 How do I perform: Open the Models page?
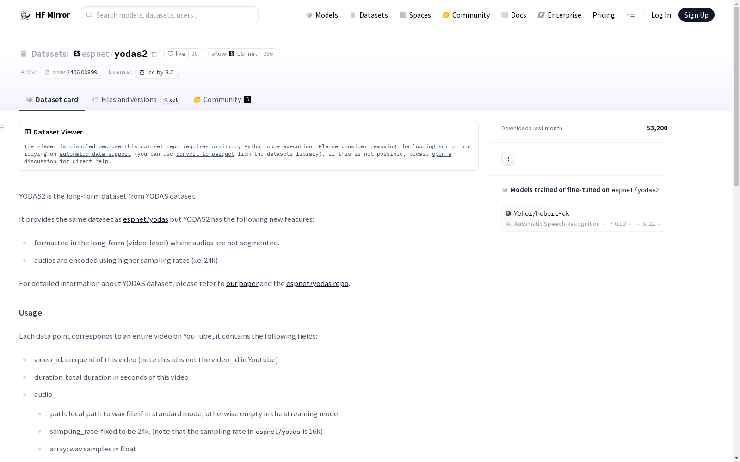tap(322, 15)
